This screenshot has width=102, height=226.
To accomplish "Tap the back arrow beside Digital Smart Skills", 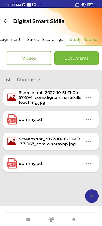I will [x=6, y=21].
